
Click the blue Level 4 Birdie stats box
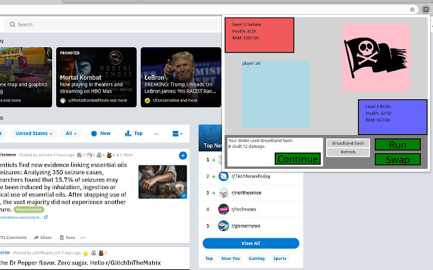pyautogui.click(x=392, y=117)
